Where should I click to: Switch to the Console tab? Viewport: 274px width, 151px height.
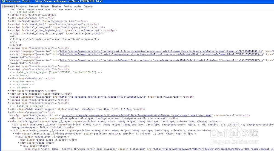tap(88, 7)
